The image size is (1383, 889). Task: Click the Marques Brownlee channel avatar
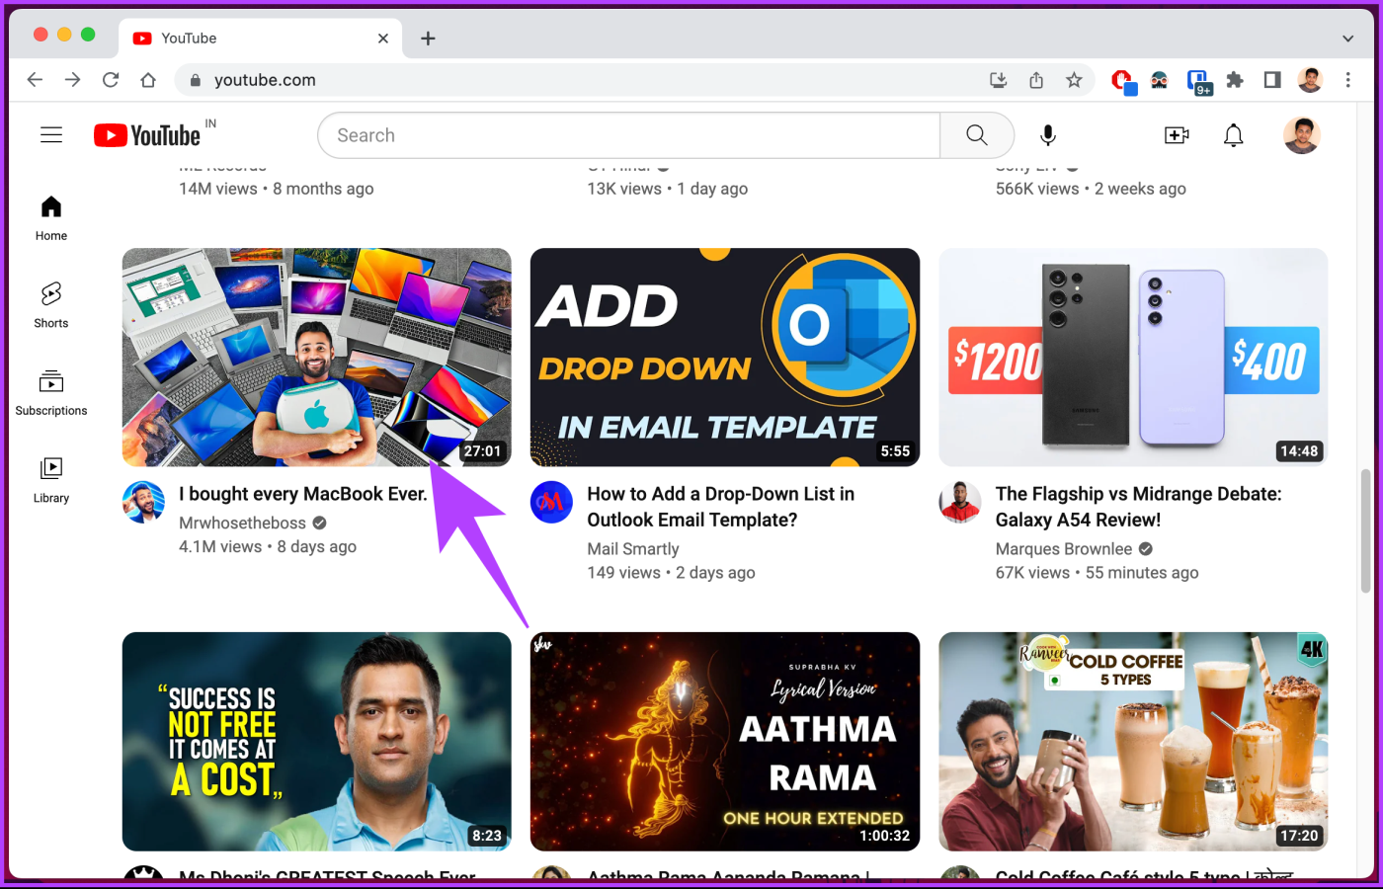pos(959,502)
